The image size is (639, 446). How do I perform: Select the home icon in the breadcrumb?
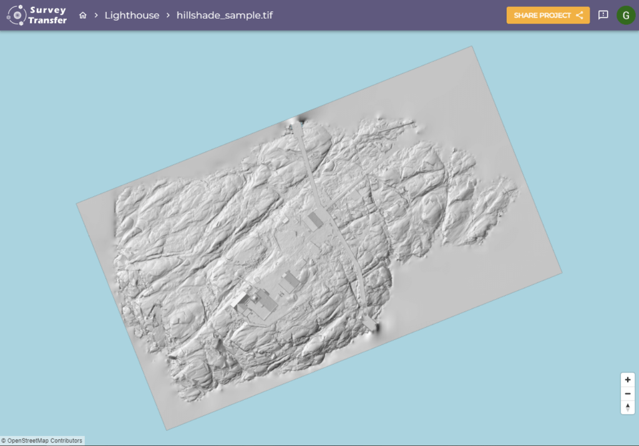[82, 15]
